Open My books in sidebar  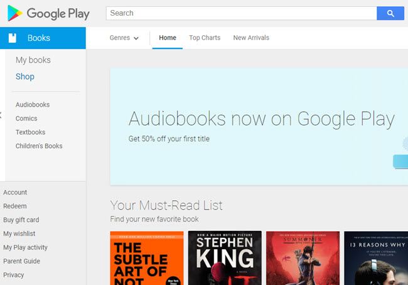(x=33, y=60)
